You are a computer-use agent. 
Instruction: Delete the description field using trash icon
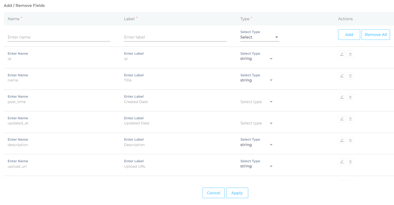pyautogui.click(x=350, y=140)
